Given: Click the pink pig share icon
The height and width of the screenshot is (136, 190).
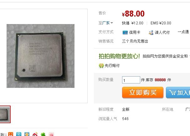Looking at the screenshot, I should (51, 134).
